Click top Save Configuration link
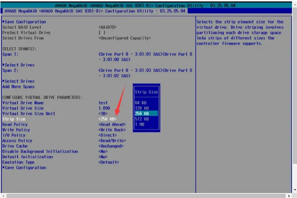Image resolution: width=297 pixels, height=198 pixels. click(x=24, y=22)
